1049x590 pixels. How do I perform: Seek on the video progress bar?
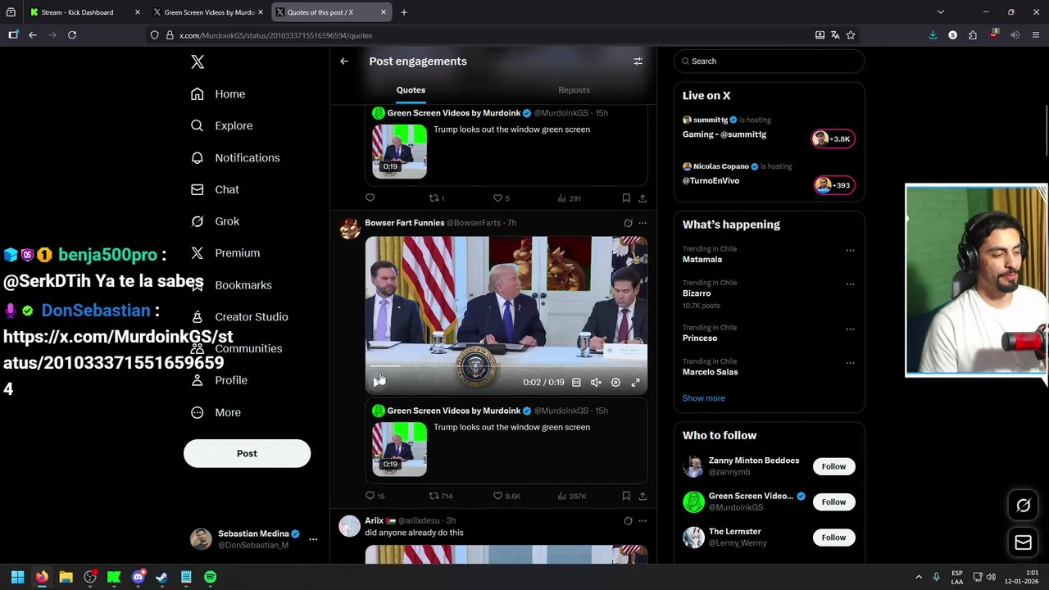(x=506, y=367)
